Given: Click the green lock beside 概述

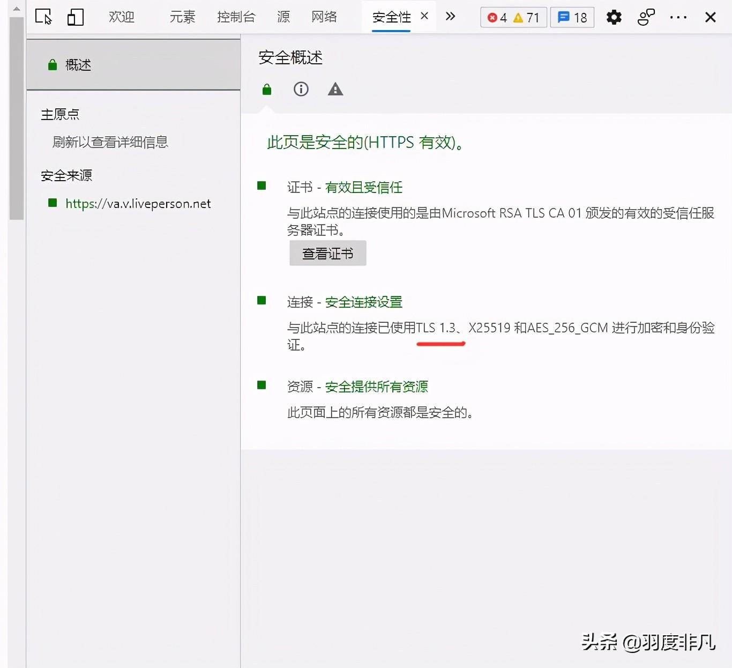Looking at the screenshot, I should tap(53, 65).
